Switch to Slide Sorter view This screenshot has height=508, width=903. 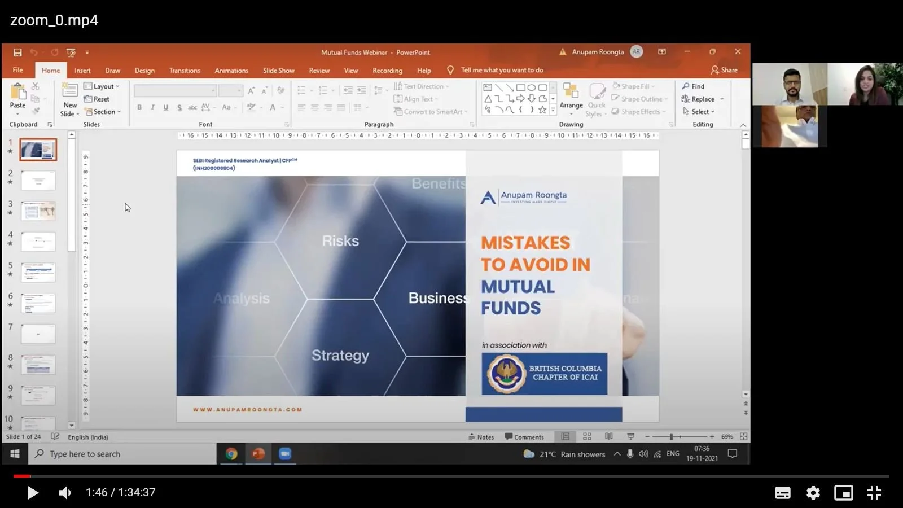tap(587, 437)
